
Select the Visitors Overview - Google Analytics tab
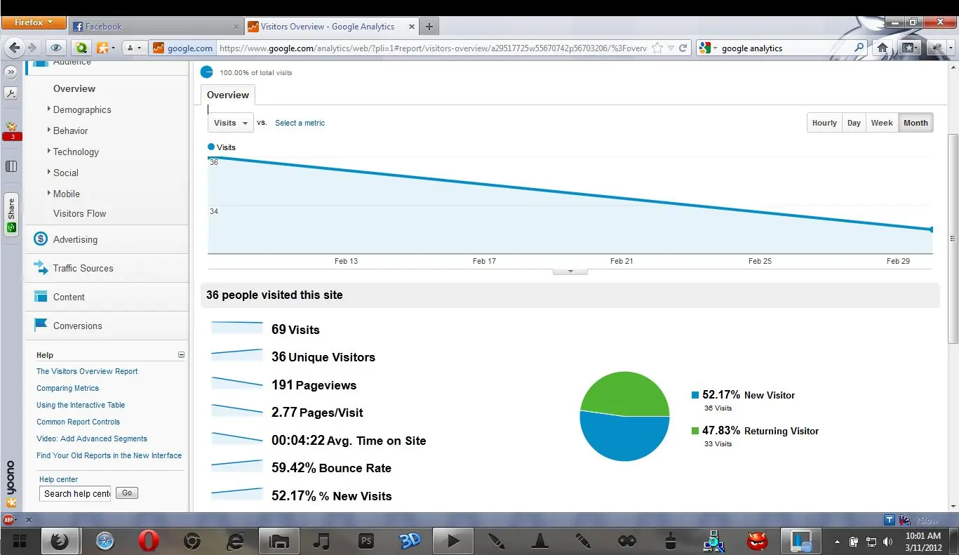(330, 27)
